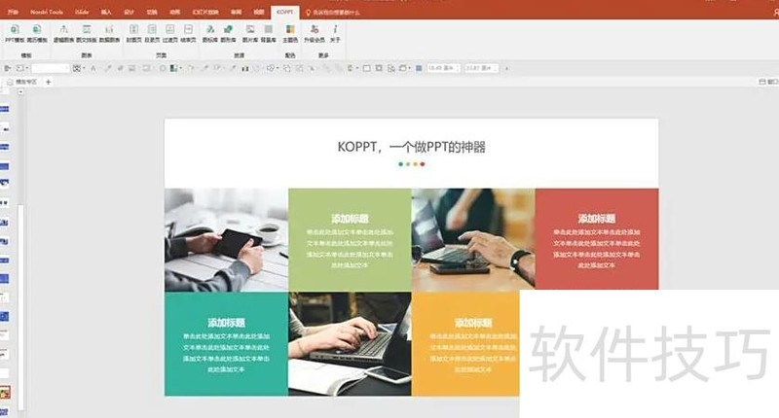The width and height of the screenshot is (779, 418).
Task: Click the Tell Me search box with lightbulb
Action: (x=333, y=13)
